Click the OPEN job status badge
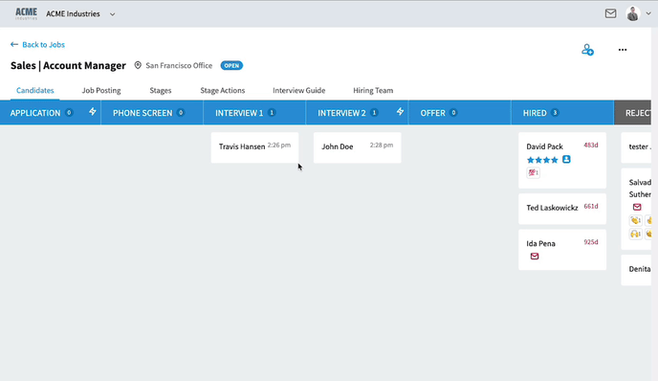This screenshot has height=381, width=658. click(x=231, y=65)
